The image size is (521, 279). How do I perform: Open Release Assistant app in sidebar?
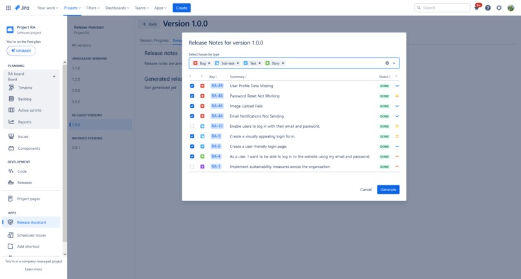pos(32,222)
